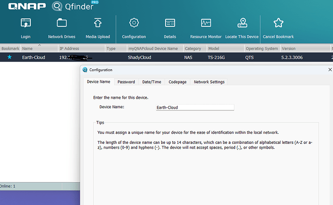Close the Configuration dialog
This screenshot has width=333, height=205.
coord(330,70)
